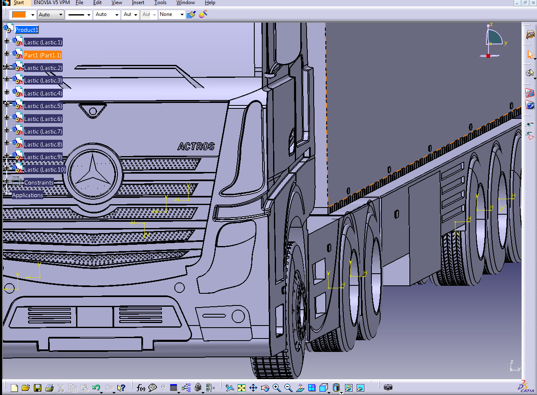Select Applications node in tree
Image resolution: width=537 pixels, height=395 pixels.
tap(28, 195)
